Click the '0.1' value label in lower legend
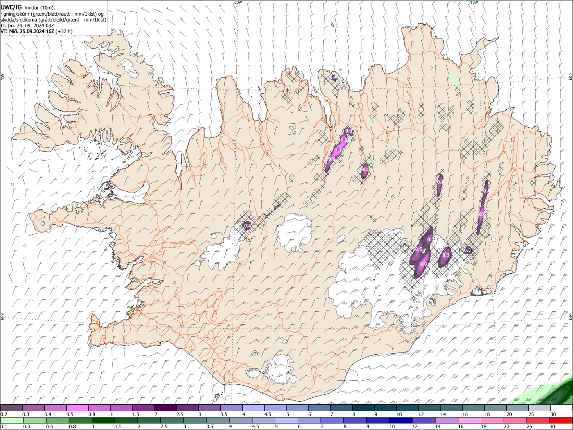Image resolution: width=573 pixels, height=430 pixels. tap(4, 426)
